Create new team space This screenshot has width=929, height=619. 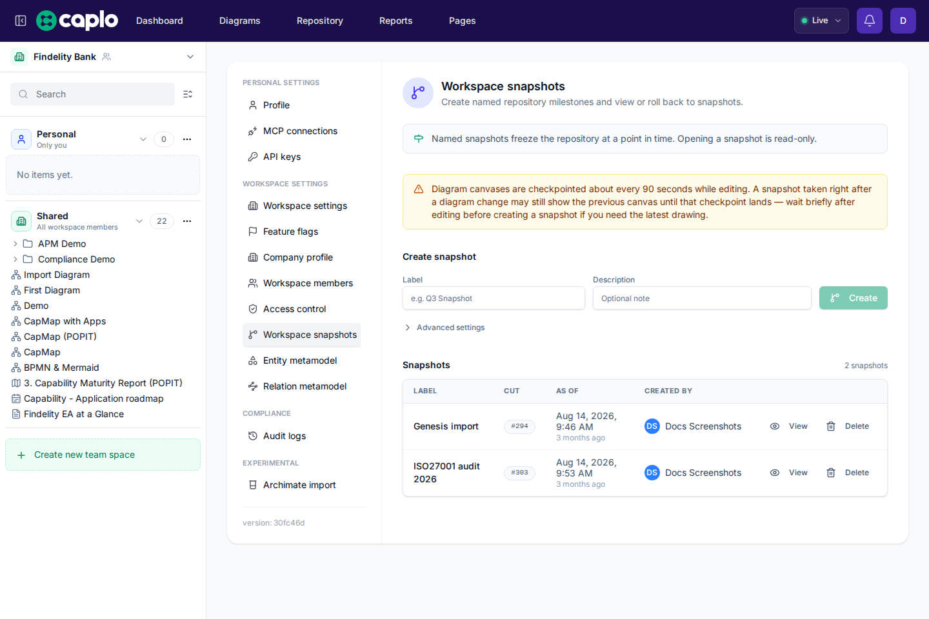(x=103, y=455)
